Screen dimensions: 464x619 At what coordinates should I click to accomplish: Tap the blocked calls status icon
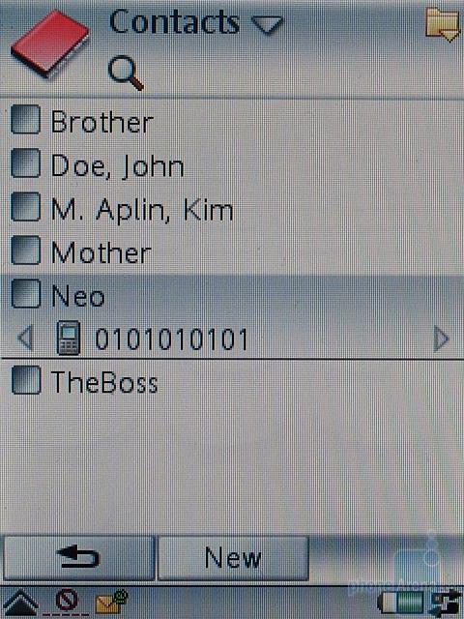click(67, 601)
